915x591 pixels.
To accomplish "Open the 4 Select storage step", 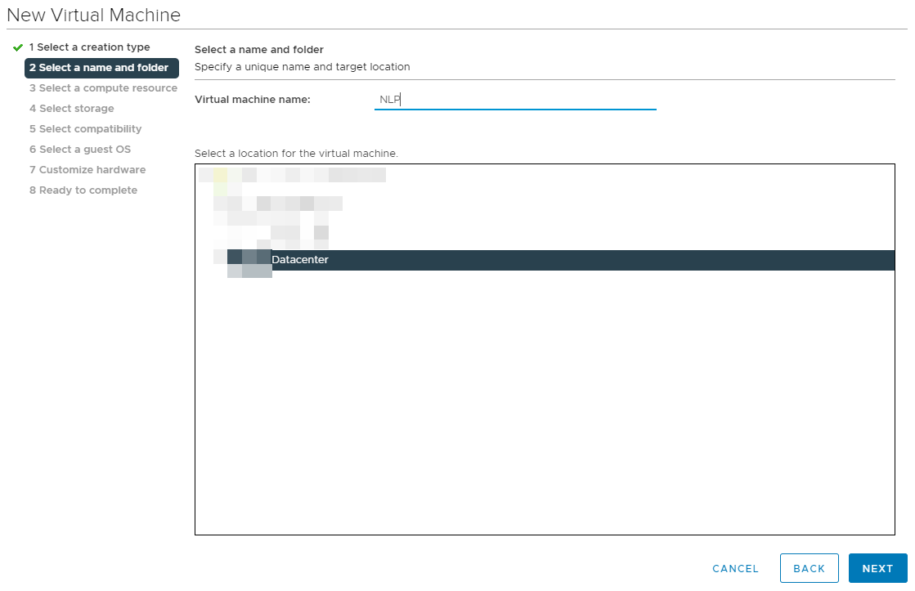I will 72,109.
